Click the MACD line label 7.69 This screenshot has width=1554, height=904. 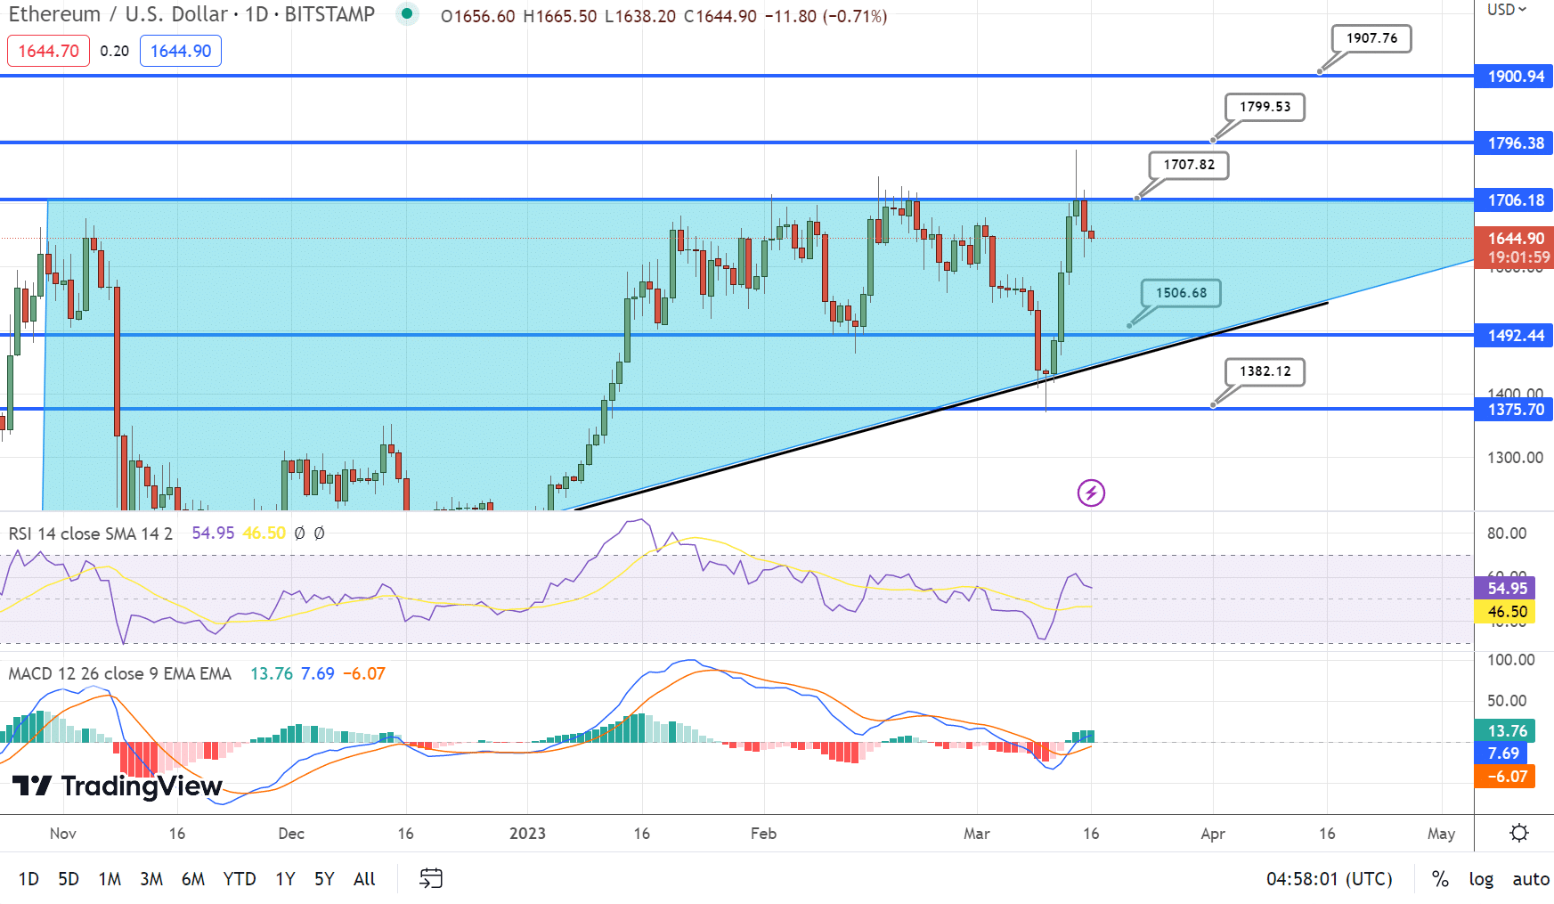tap(1502, 753)
